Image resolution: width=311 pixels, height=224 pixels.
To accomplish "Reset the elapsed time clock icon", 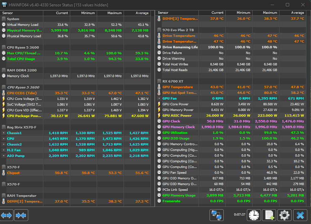I will click(x=254, y=215).
